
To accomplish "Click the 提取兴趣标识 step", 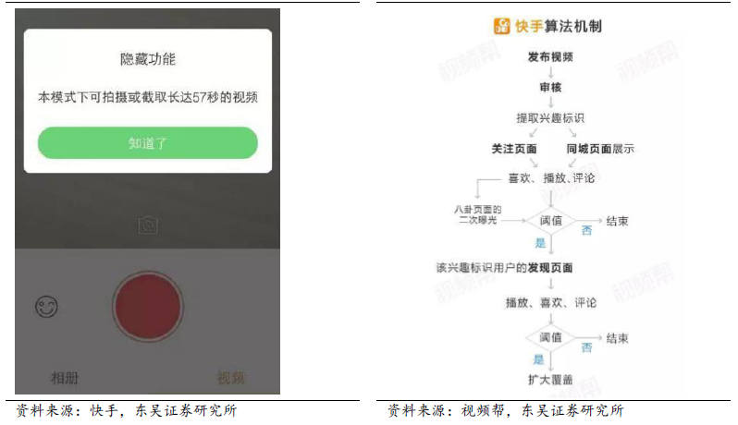I will (550, 118).
